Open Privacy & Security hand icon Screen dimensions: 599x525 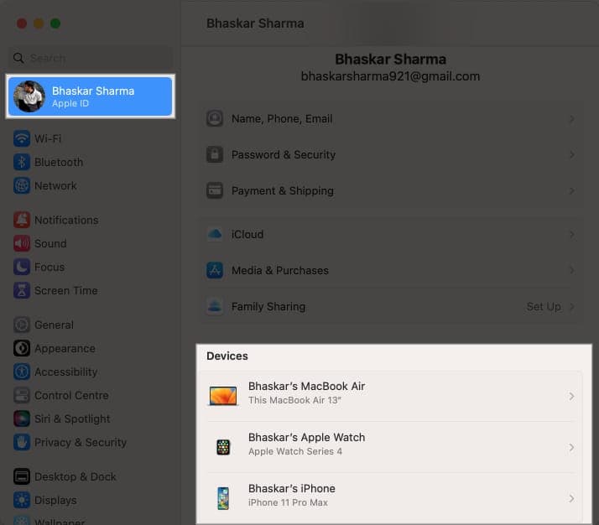(22, 442)
